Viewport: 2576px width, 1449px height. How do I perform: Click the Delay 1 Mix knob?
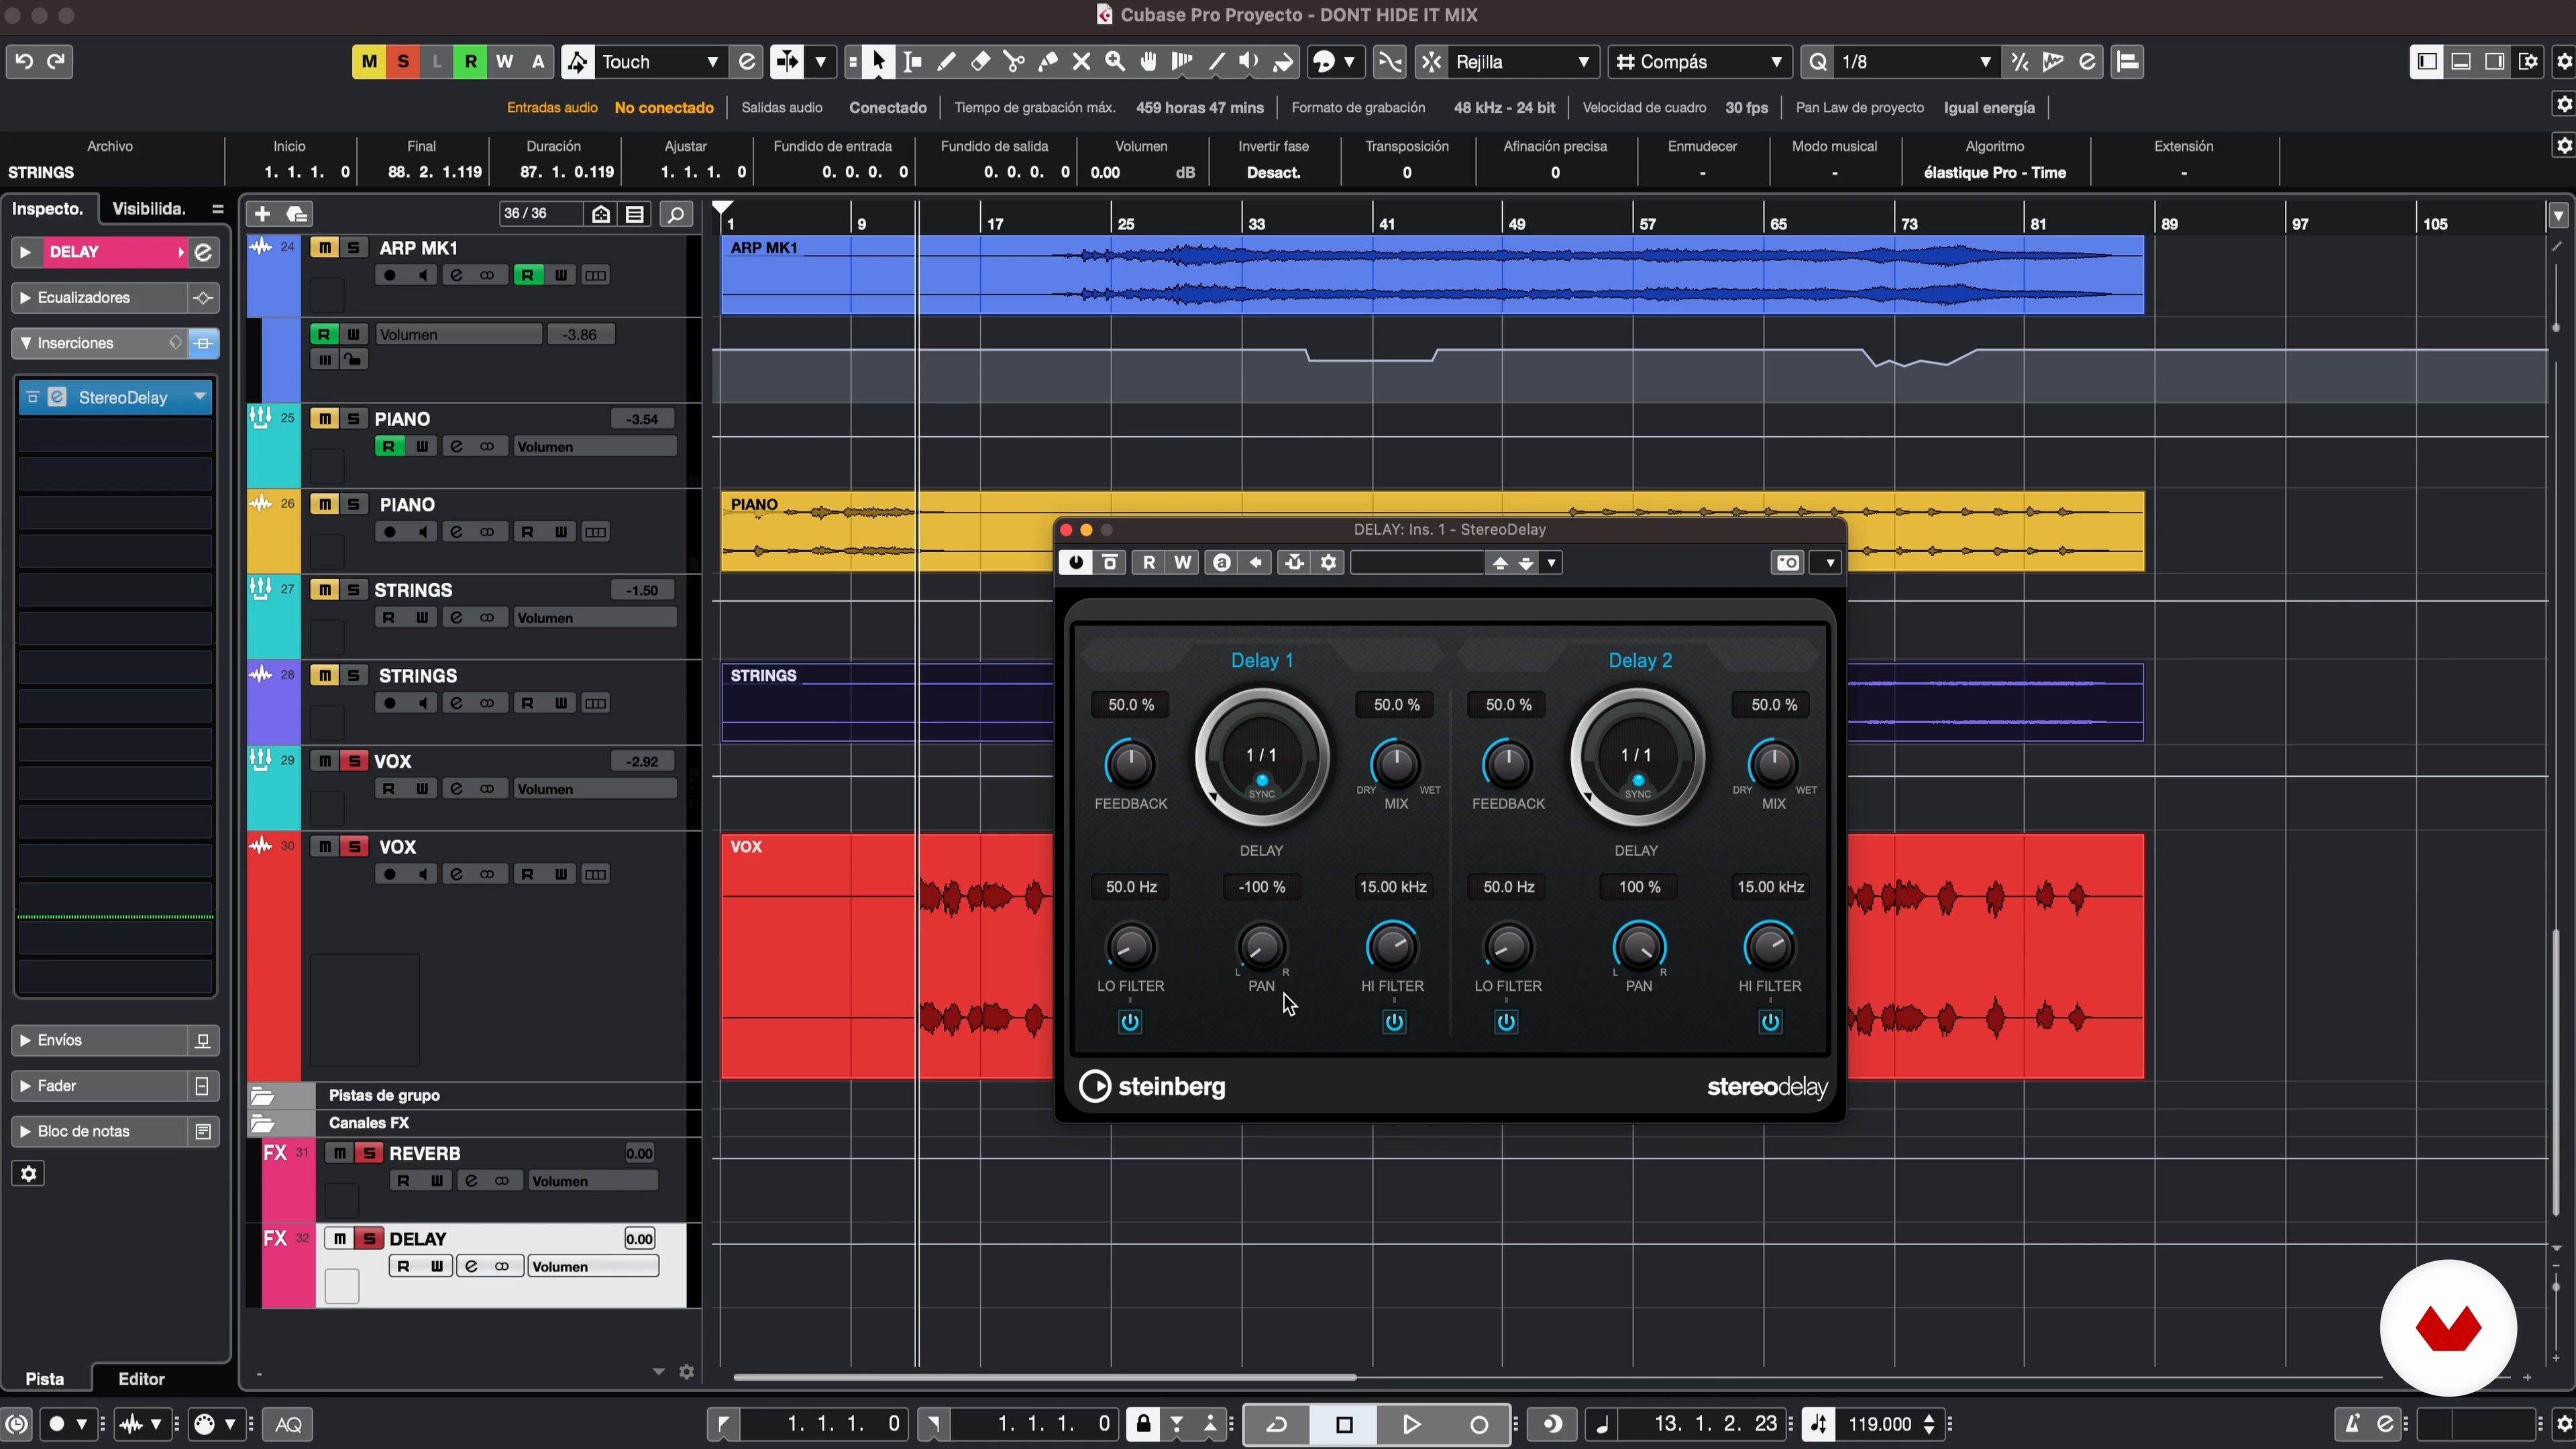click(x=1396, y=765)
